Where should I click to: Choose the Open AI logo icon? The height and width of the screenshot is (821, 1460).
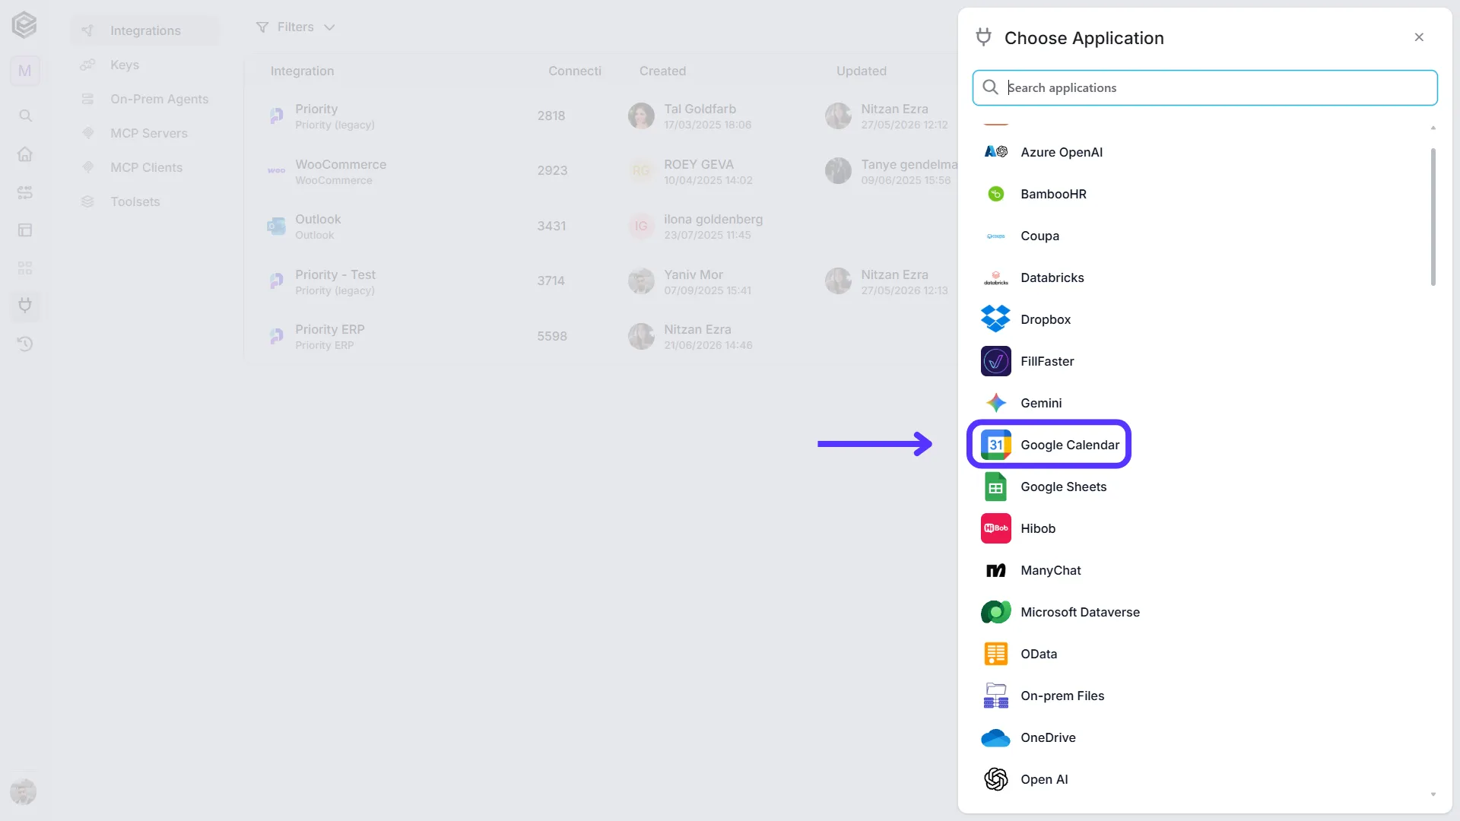pos(995,779)
